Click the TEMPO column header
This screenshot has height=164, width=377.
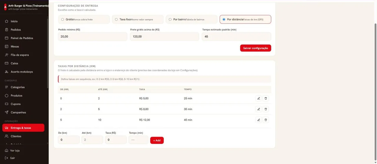point(188,89)
